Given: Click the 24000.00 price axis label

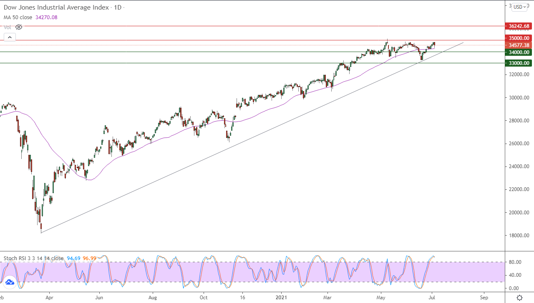Looking at the screenshot, I should [x=519, y=166].
